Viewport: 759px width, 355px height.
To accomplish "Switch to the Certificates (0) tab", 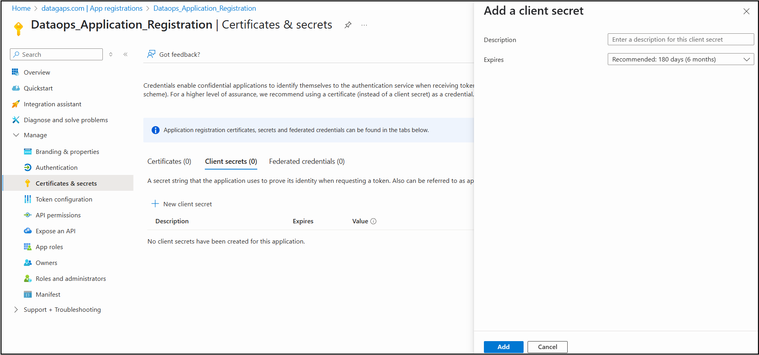I will pyautogui.click(x=169, y=161).
